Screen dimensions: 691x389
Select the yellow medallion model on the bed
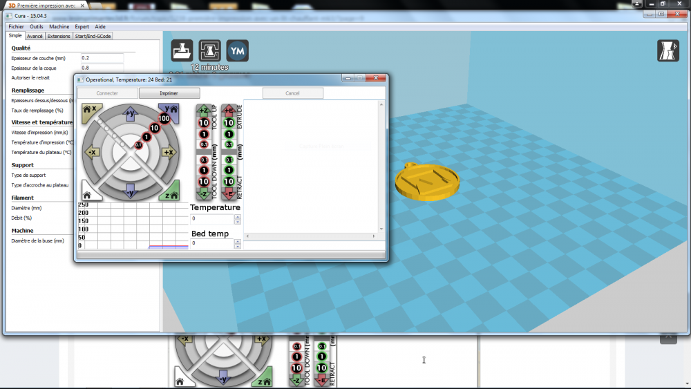click(427, 182)
